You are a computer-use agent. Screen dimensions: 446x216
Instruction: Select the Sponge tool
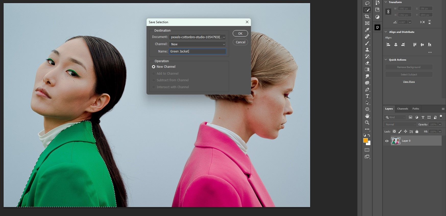367,83
